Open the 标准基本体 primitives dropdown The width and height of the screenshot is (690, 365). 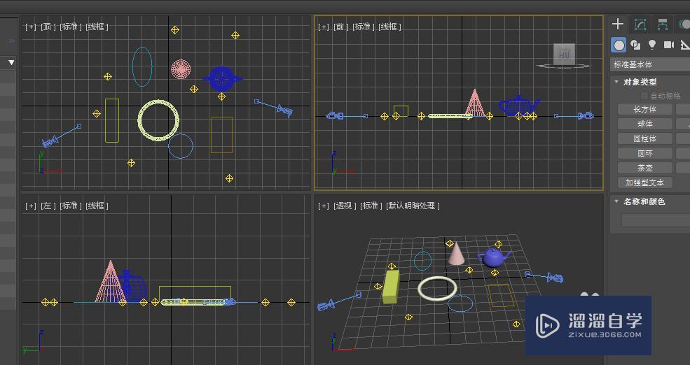click(650, 64)
